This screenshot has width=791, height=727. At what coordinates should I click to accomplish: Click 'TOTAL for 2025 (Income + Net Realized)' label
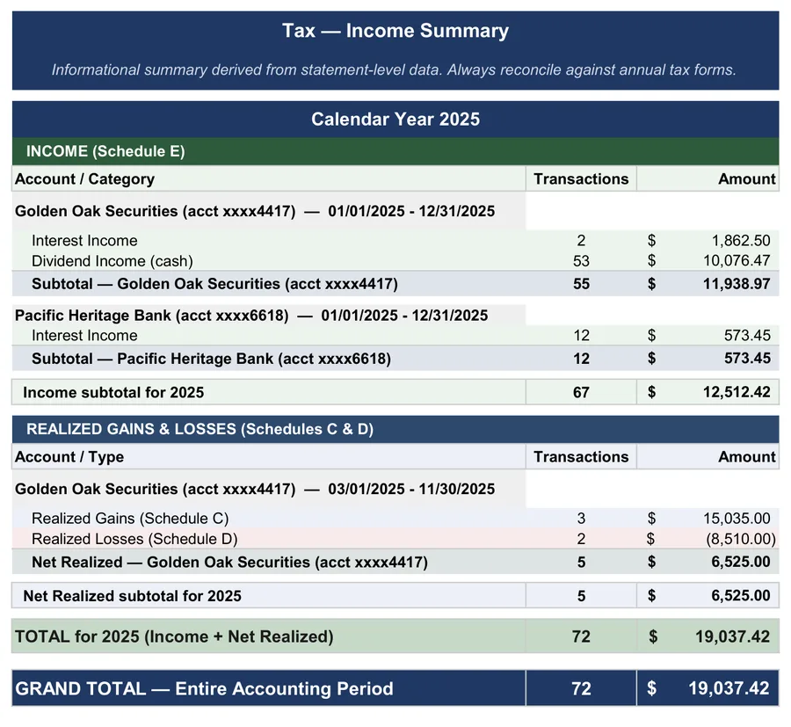click(x=174, y=636)
